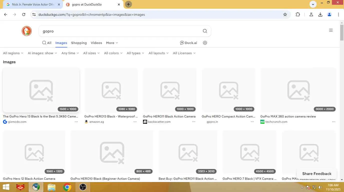Image resolution: width=344 pixels, height=192 pixels.
Task: Switch to Videos results
Action: tap(96, 43)
